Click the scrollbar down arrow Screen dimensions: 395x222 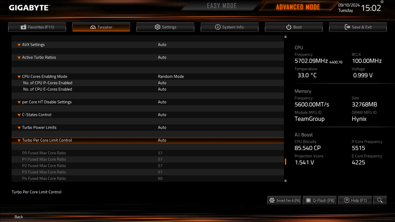click(x=285, y=181)
